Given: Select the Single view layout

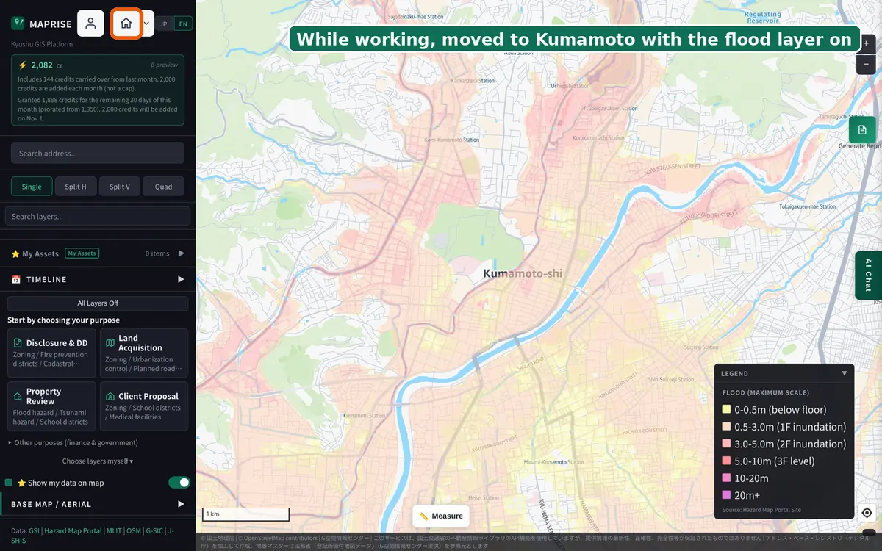Looking at the screenshot, I should coord(32,187).
